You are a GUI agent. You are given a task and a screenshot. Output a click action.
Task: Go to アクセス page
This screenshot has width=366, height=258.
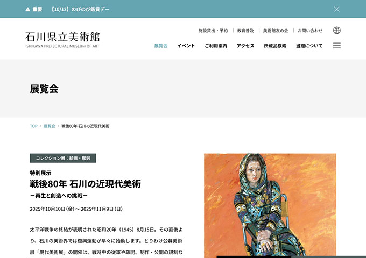245,46
